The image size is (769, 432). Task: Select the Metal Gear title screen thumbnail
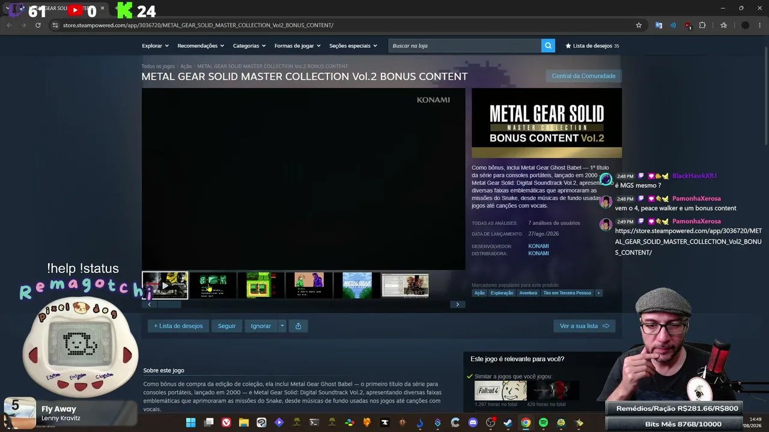click(357, 285)
